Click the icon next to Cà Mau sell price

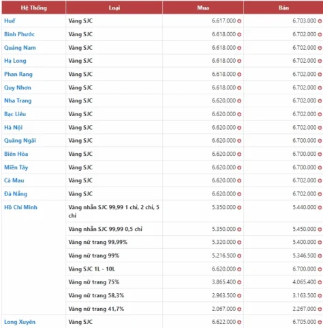click(x=320, y=180)
